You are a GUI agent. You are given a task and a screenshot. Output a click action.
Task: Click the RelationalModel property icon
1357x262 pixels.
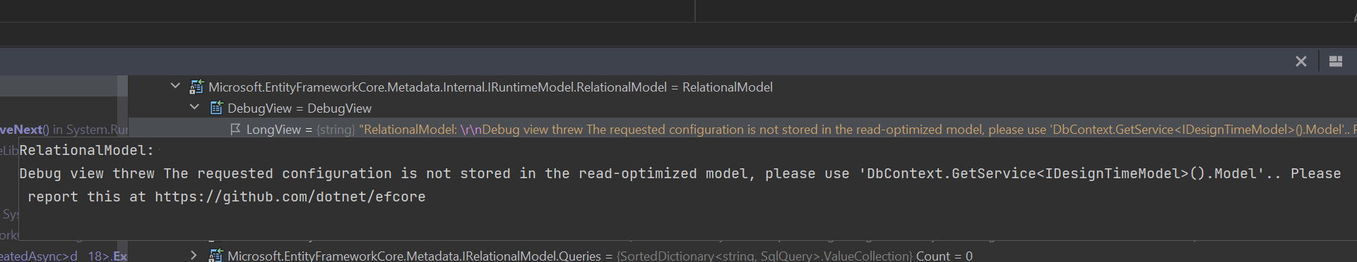[196, 87]
